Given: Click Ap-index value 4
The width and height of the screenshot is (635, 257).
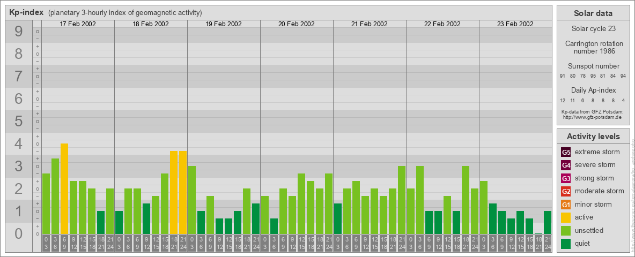Looking at the screenshot, I should point(623,100).
